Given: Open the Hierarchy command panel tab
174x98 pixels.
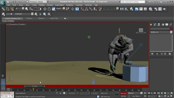Looking at the screenshot, I should pos(159,24).
